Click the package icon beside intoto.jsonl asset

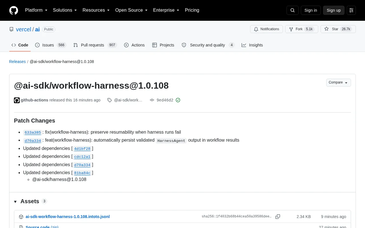pos(21,217)
